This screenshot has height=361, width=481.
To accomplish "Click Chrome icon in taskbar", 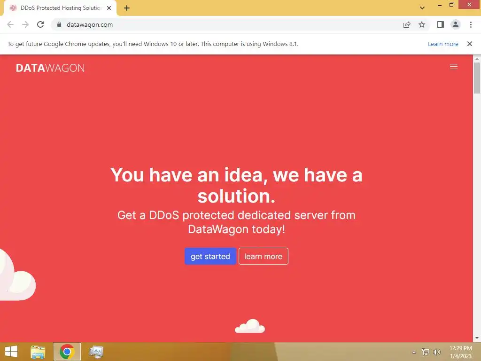I will [67, 352].
